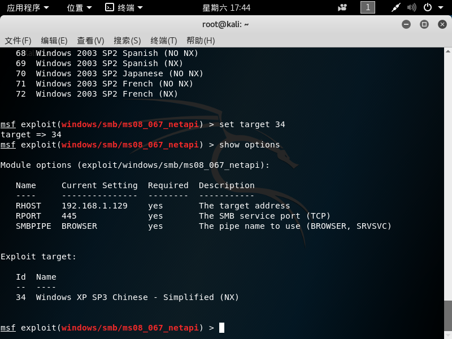The image size is (452, 339).
Task: Click the volume speaker icon
Action: pyautogui.click(x=412, y=8)
